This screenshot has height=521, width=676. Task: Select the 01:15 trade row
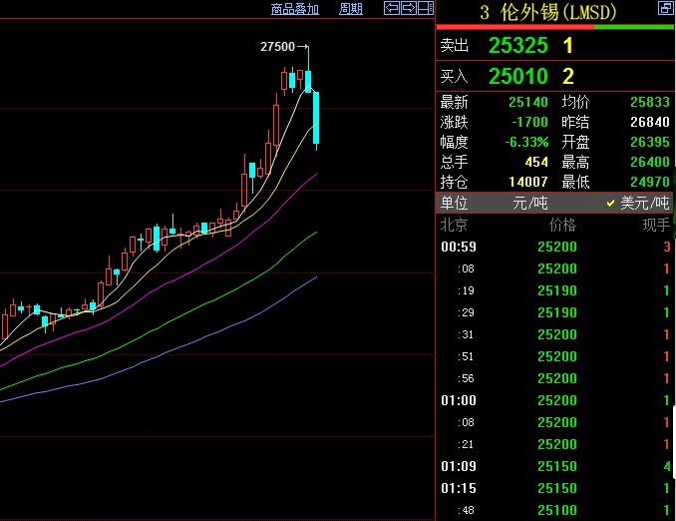555,488
